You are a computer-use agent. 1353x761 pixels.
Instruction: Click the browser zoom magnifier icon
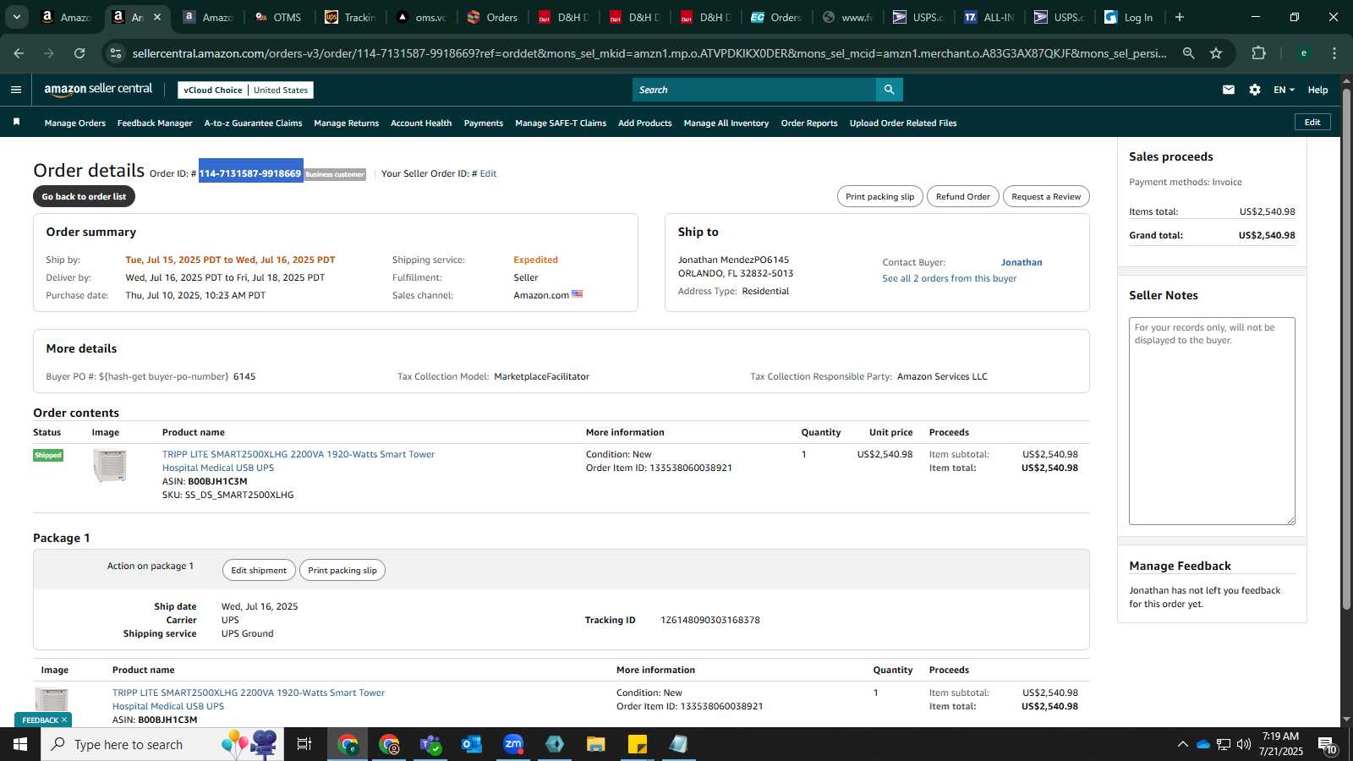pyautogui.click(x=1189, y=53)
